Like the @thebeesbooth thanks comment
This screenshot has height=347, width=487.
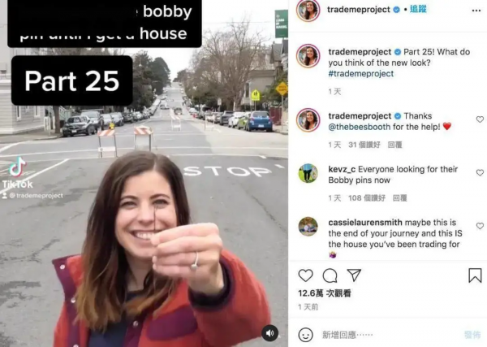coord(480,119)
